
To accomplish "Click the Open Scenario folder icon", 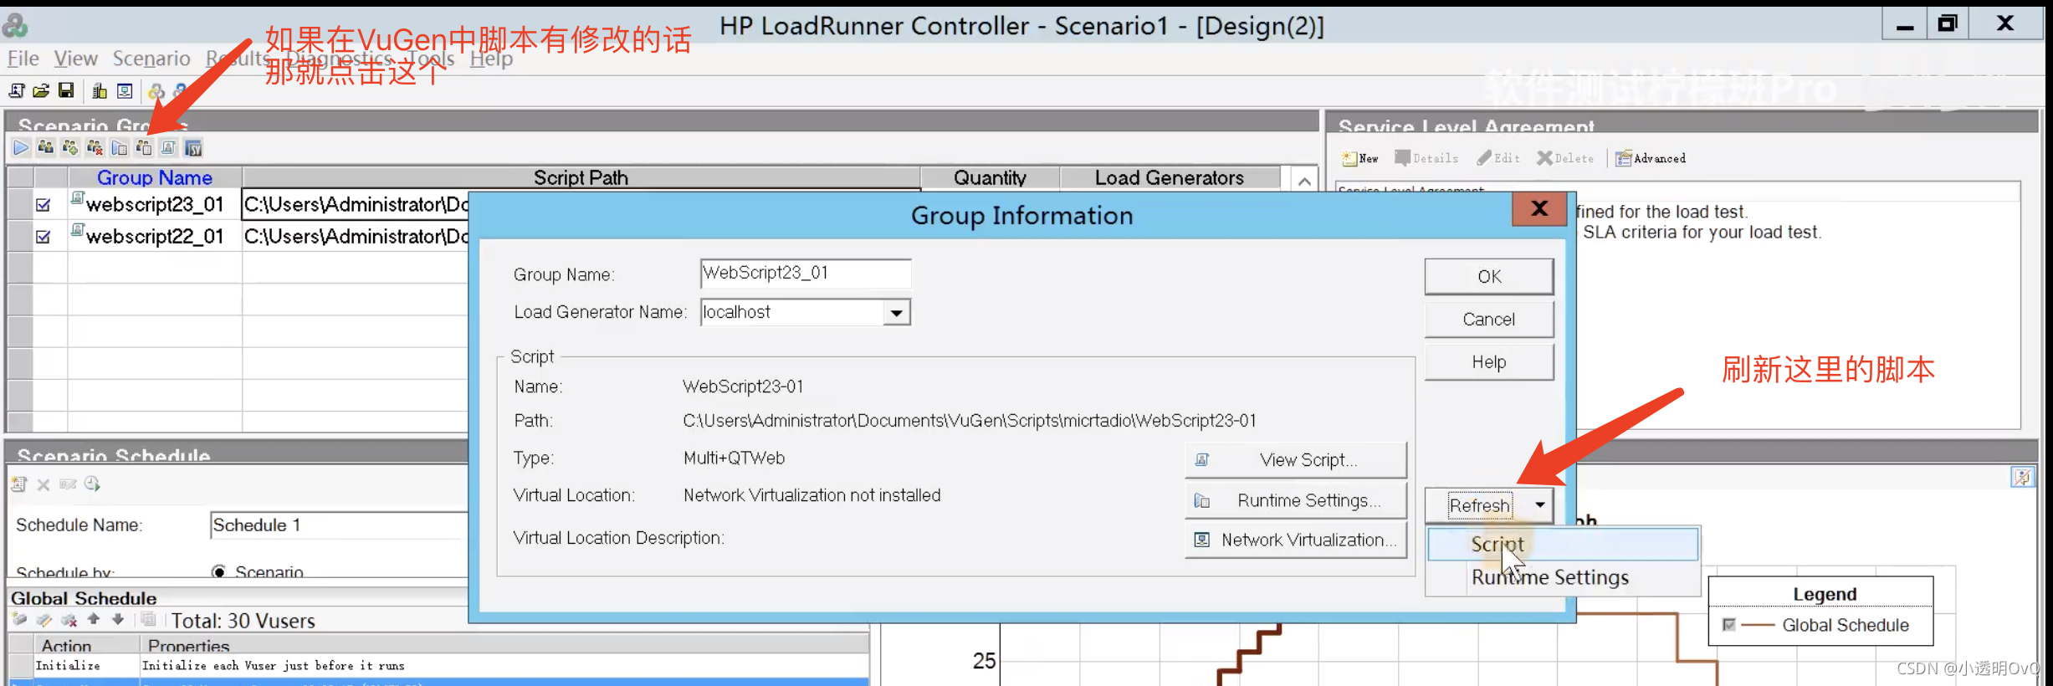I will pos(41,90).
